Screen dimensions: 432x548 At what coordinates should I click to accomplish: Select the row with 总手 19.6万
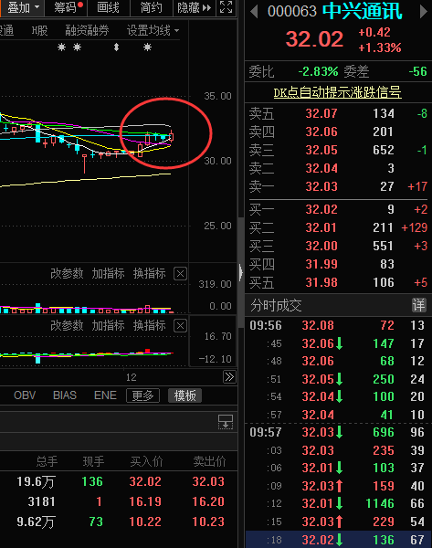[x=119, y=481]
